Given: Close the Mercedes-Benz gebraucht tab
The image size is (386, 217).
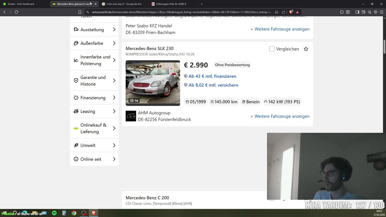Looking at the screenshot, I should pyautogui.click(x=95, y=4).
